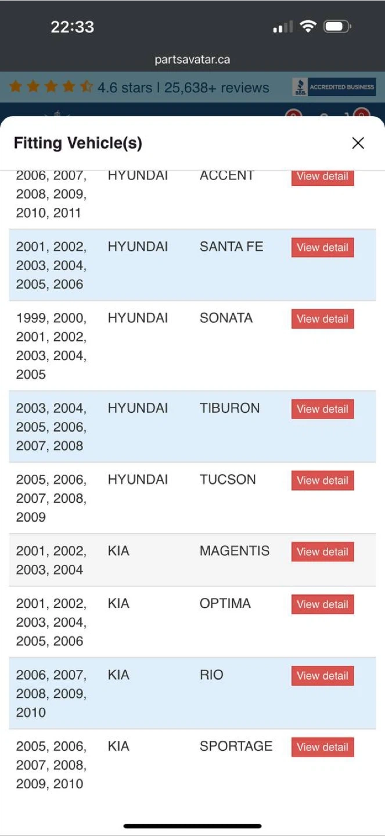View detail for Kia Sportage

[x=322, y=747]
